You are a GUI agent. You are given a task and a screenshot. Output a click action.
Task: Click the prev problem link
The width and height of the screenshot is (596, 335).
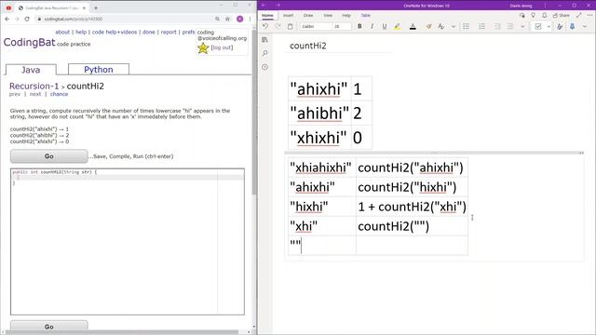[15, 94]
